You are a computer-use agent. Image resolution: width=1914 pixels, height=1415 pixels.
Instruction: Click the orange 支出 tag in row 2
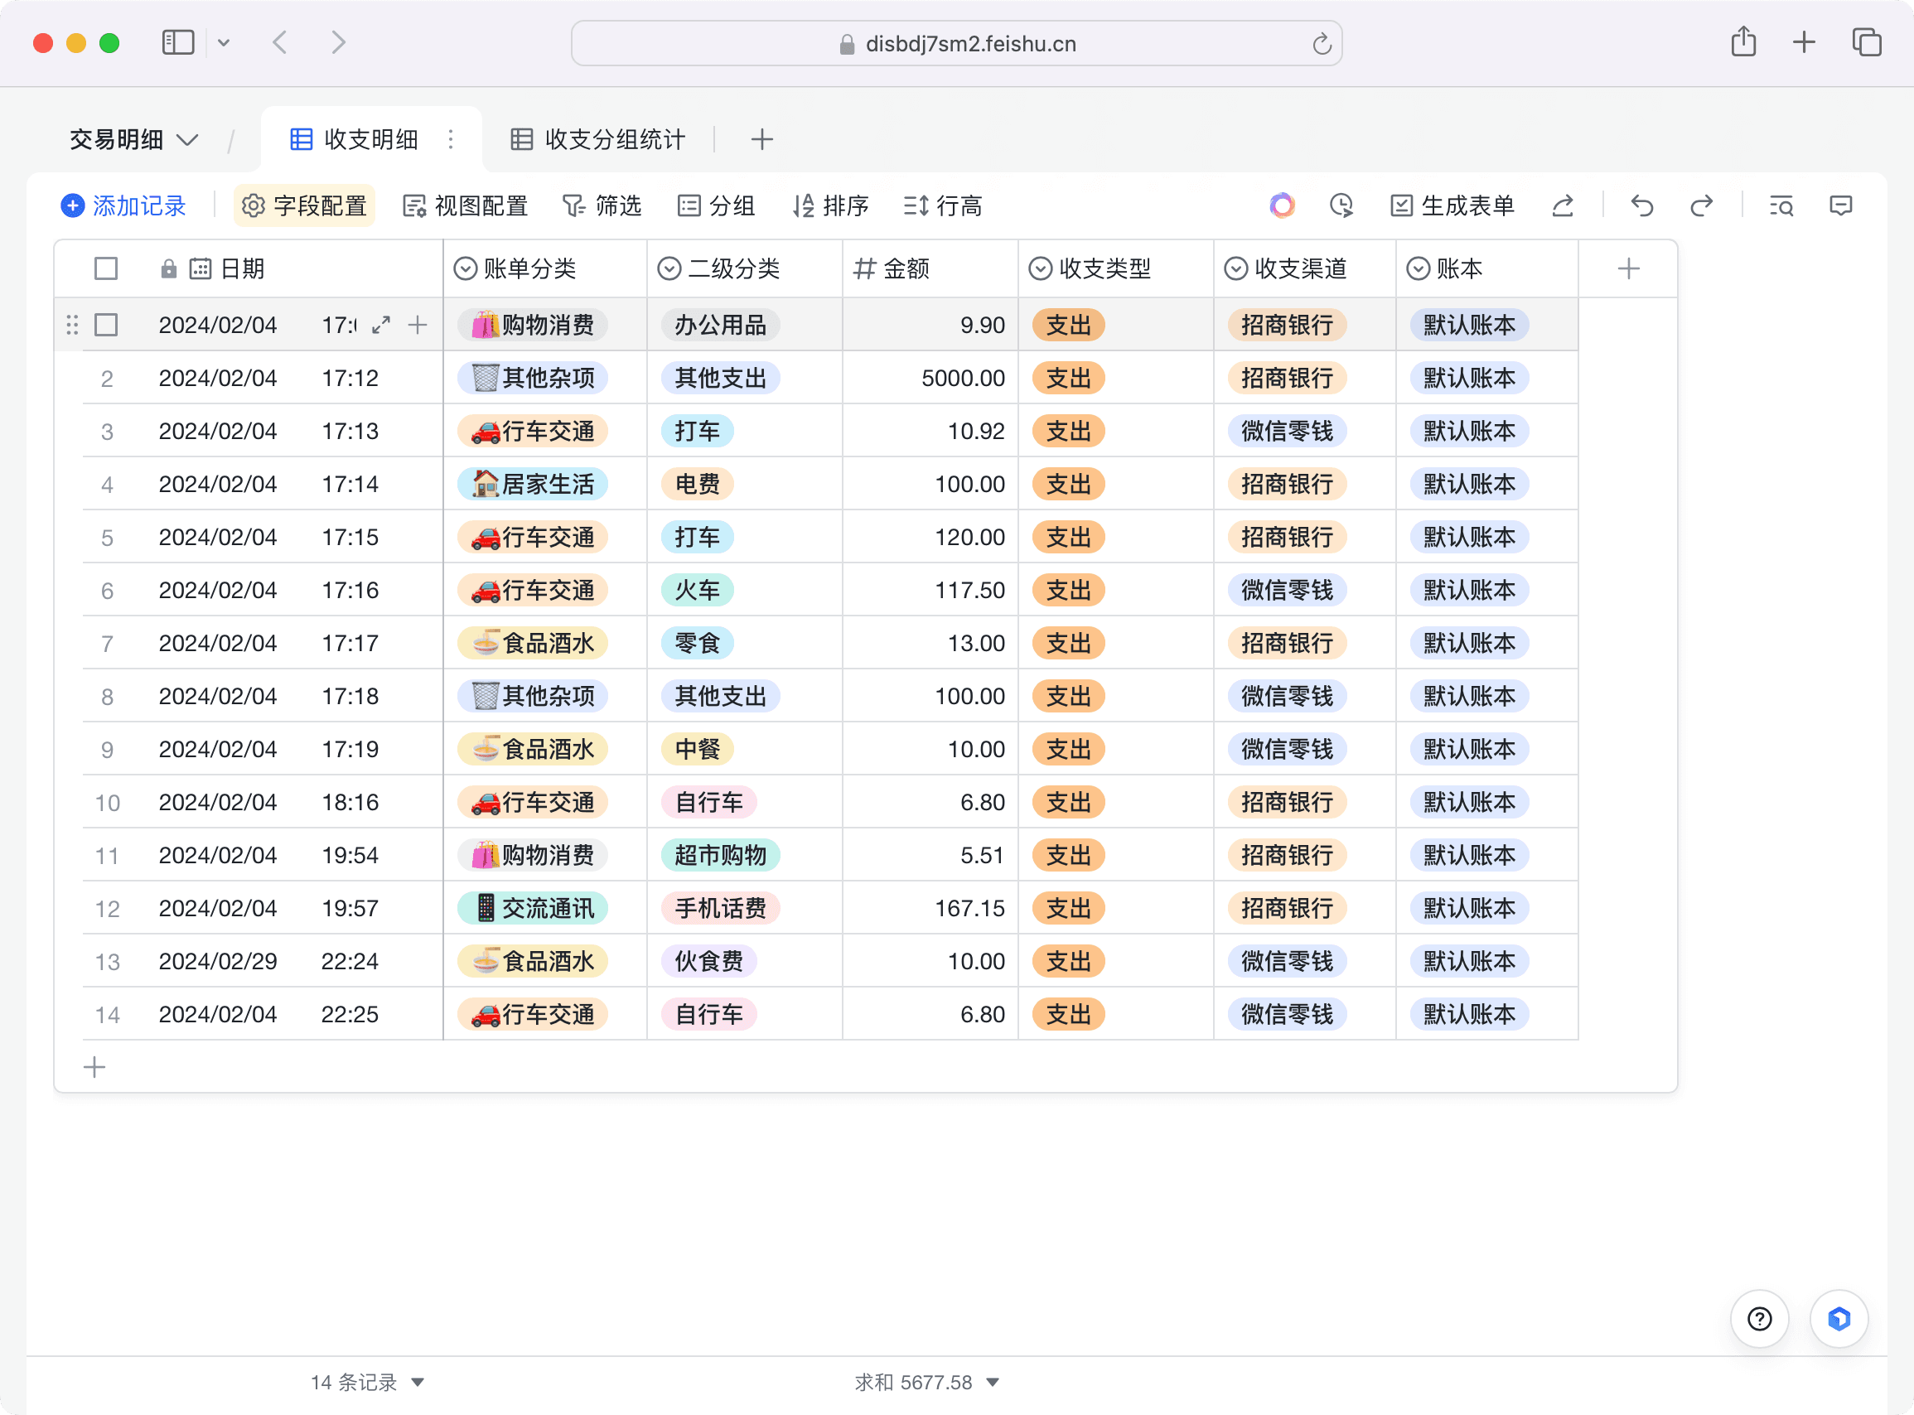pyautogui.click(x=1068, y=378)
